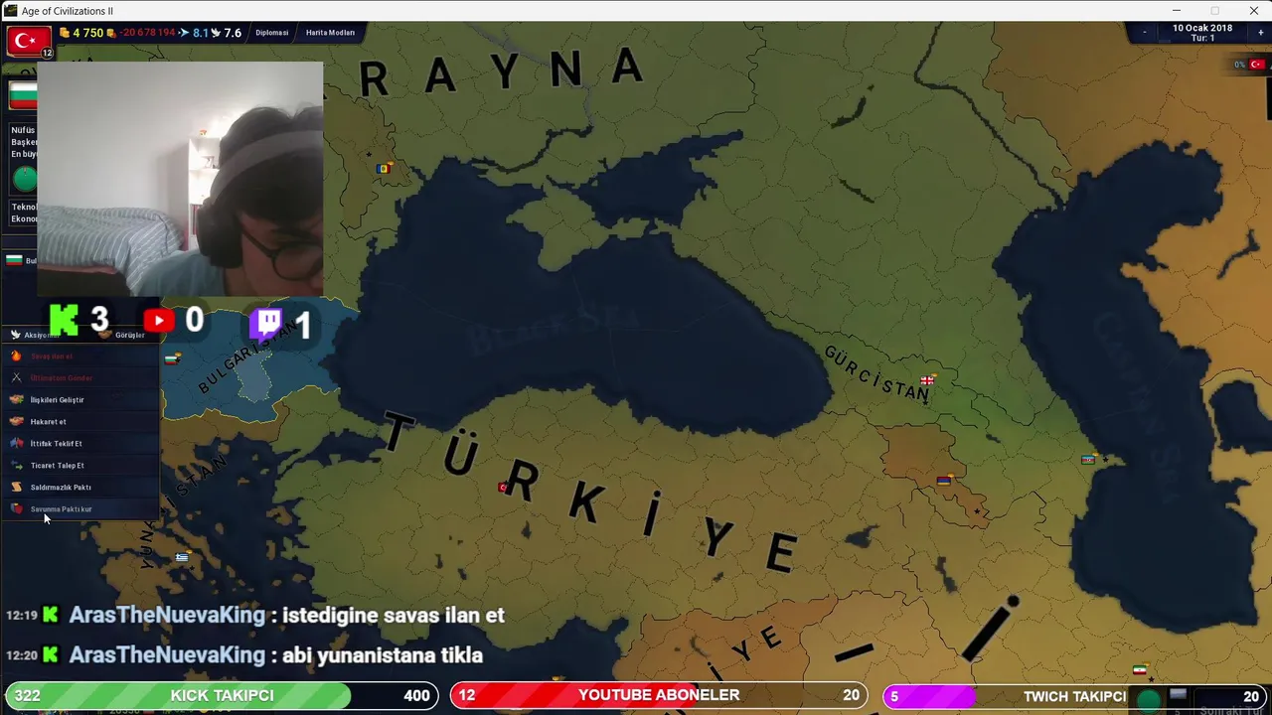Click the Age of Civilizations II title bar icon
Image resolution: width=1272 pixels, height=715 pixels.
(11, 11)
